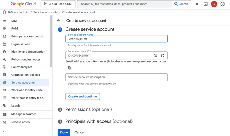
Task: Click Service accounts breadcrumb link
Action: click(45, 12)
